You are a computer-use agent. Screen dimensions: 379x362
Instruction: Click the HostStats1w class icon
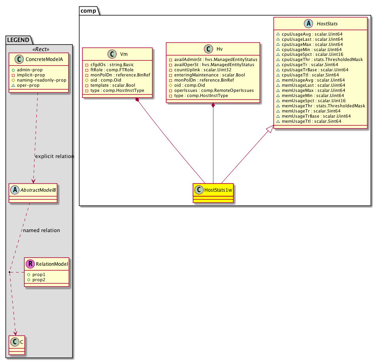tap(198, 190)
